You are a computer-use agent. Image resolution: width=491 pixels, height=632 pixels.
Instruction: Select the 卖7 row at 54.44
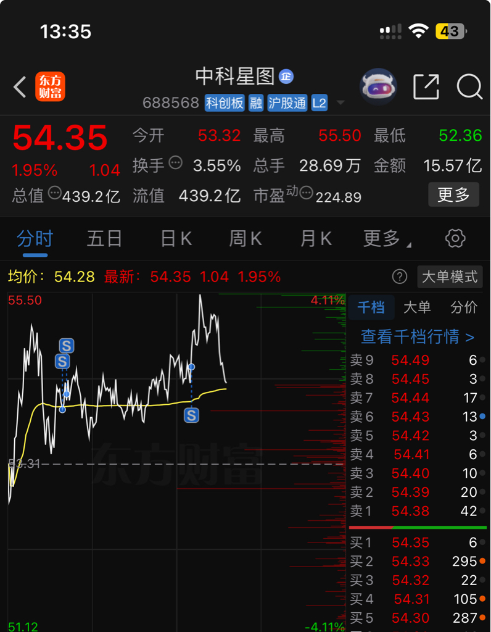coord(418,398)
